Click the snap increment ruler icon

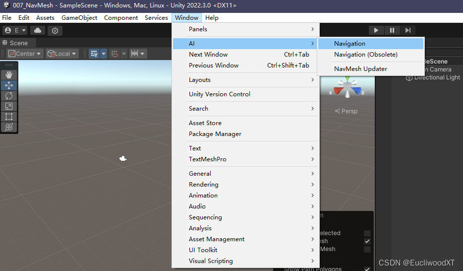click(x=134, y=54)
